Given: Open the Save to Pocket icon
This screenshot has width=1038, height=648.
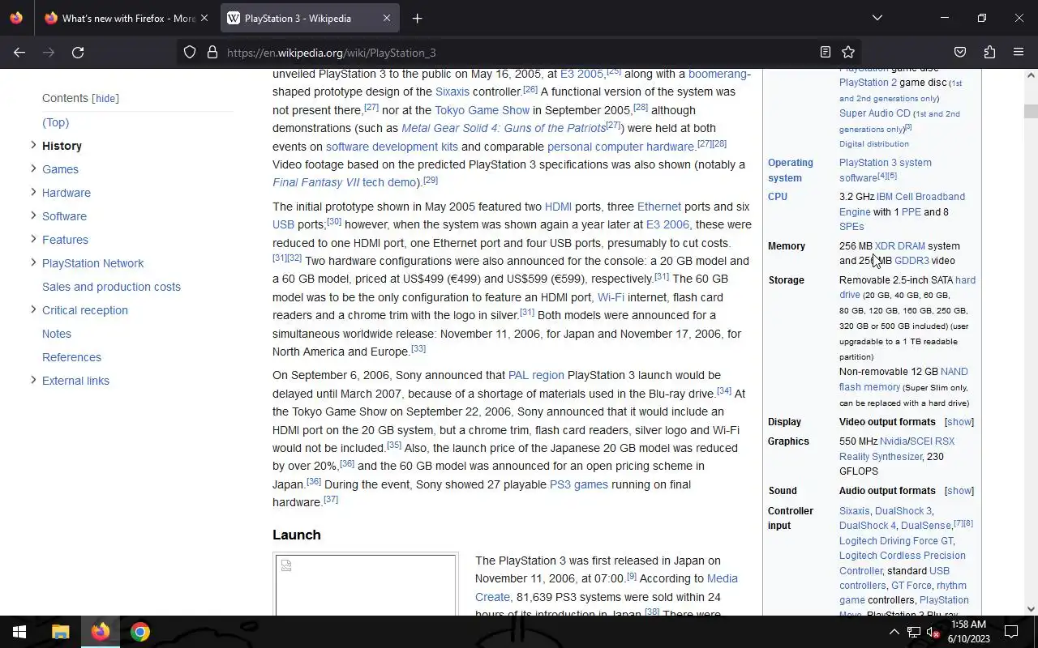Looking at the screenshot, I should pyautogui.click(x=960, y=53).
